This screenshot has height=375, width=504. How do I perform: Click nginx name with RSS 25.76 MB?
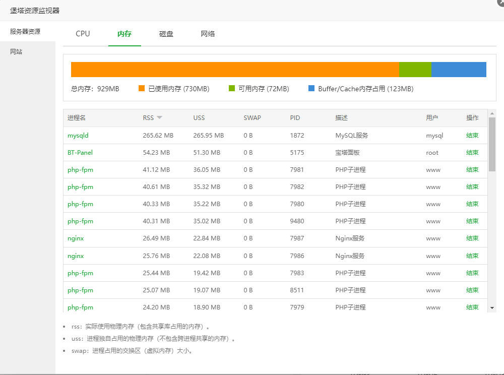point(76,256)
